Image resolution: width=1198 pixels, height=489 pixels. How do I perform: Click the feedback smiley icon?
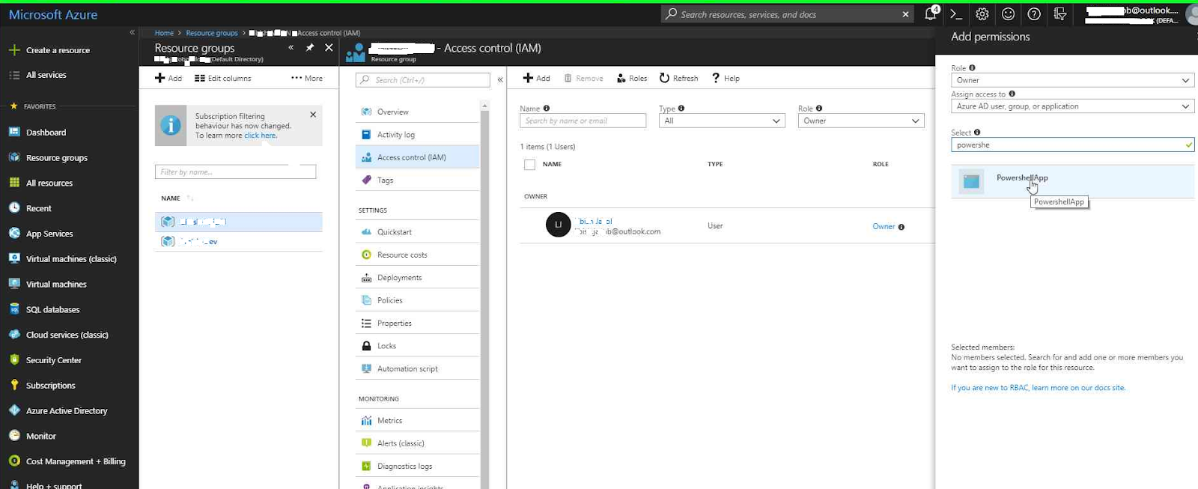pos(1009,14)
